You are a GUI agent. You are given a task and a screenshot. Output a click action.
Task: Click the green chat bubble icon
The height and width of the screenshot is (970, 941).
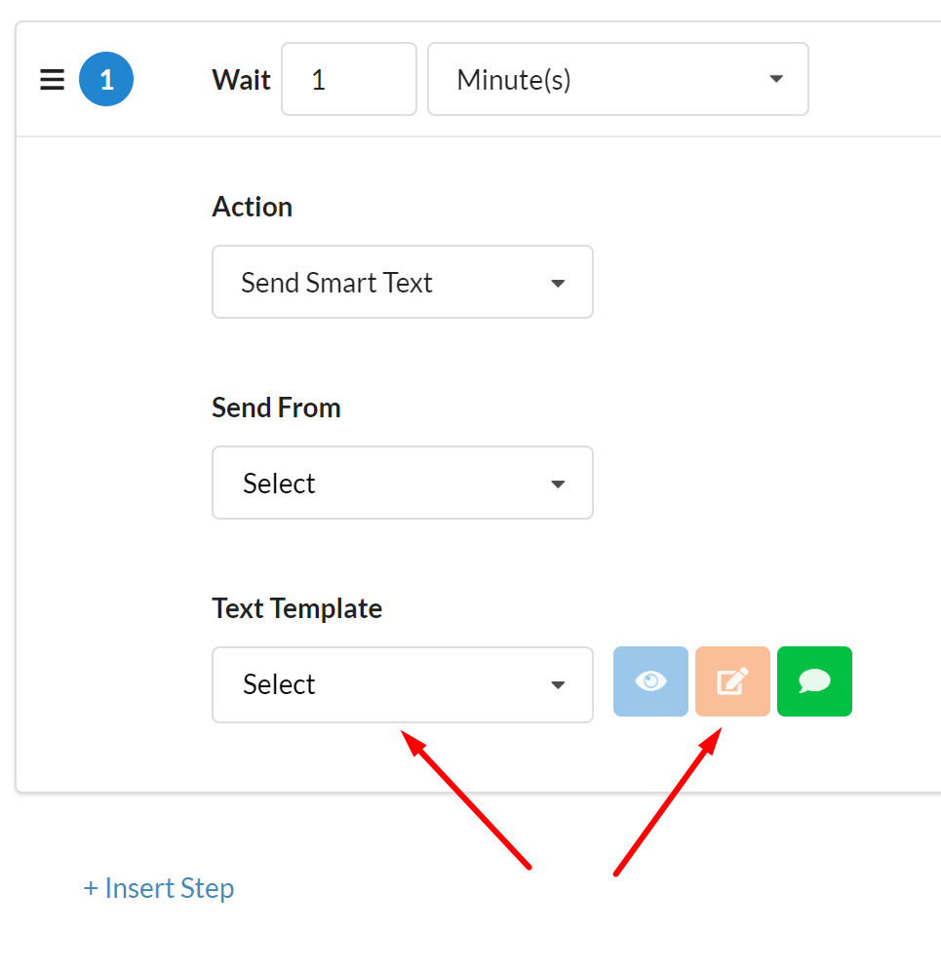coord(814,681)
